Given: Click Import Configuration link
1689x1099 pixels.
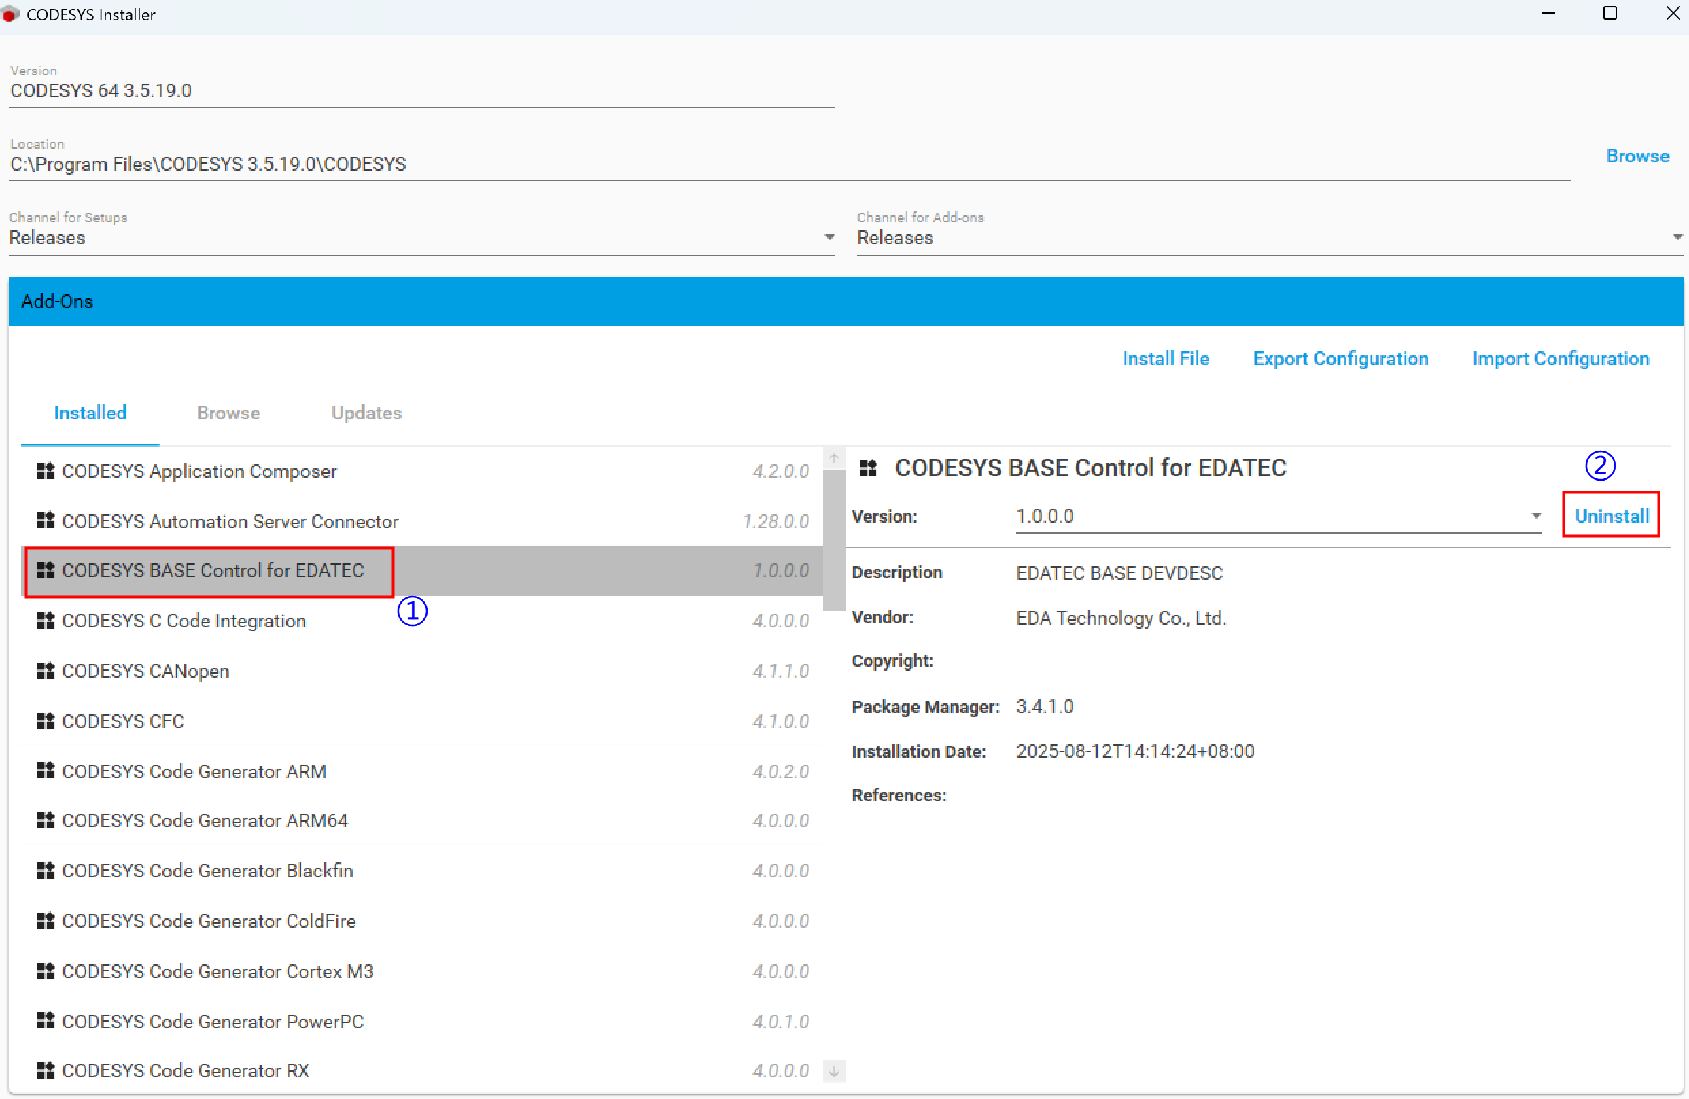Looking at the screenshot, I should [x=1560, y=358].
